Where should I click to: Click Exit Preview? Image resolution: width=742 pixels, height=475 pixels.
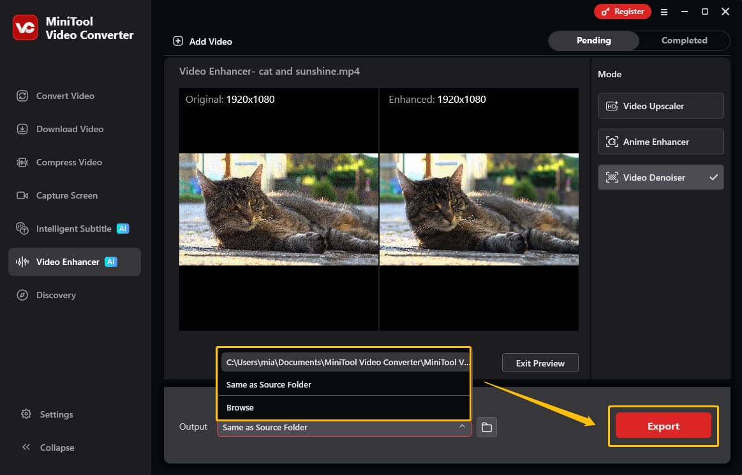pos(540,363)
